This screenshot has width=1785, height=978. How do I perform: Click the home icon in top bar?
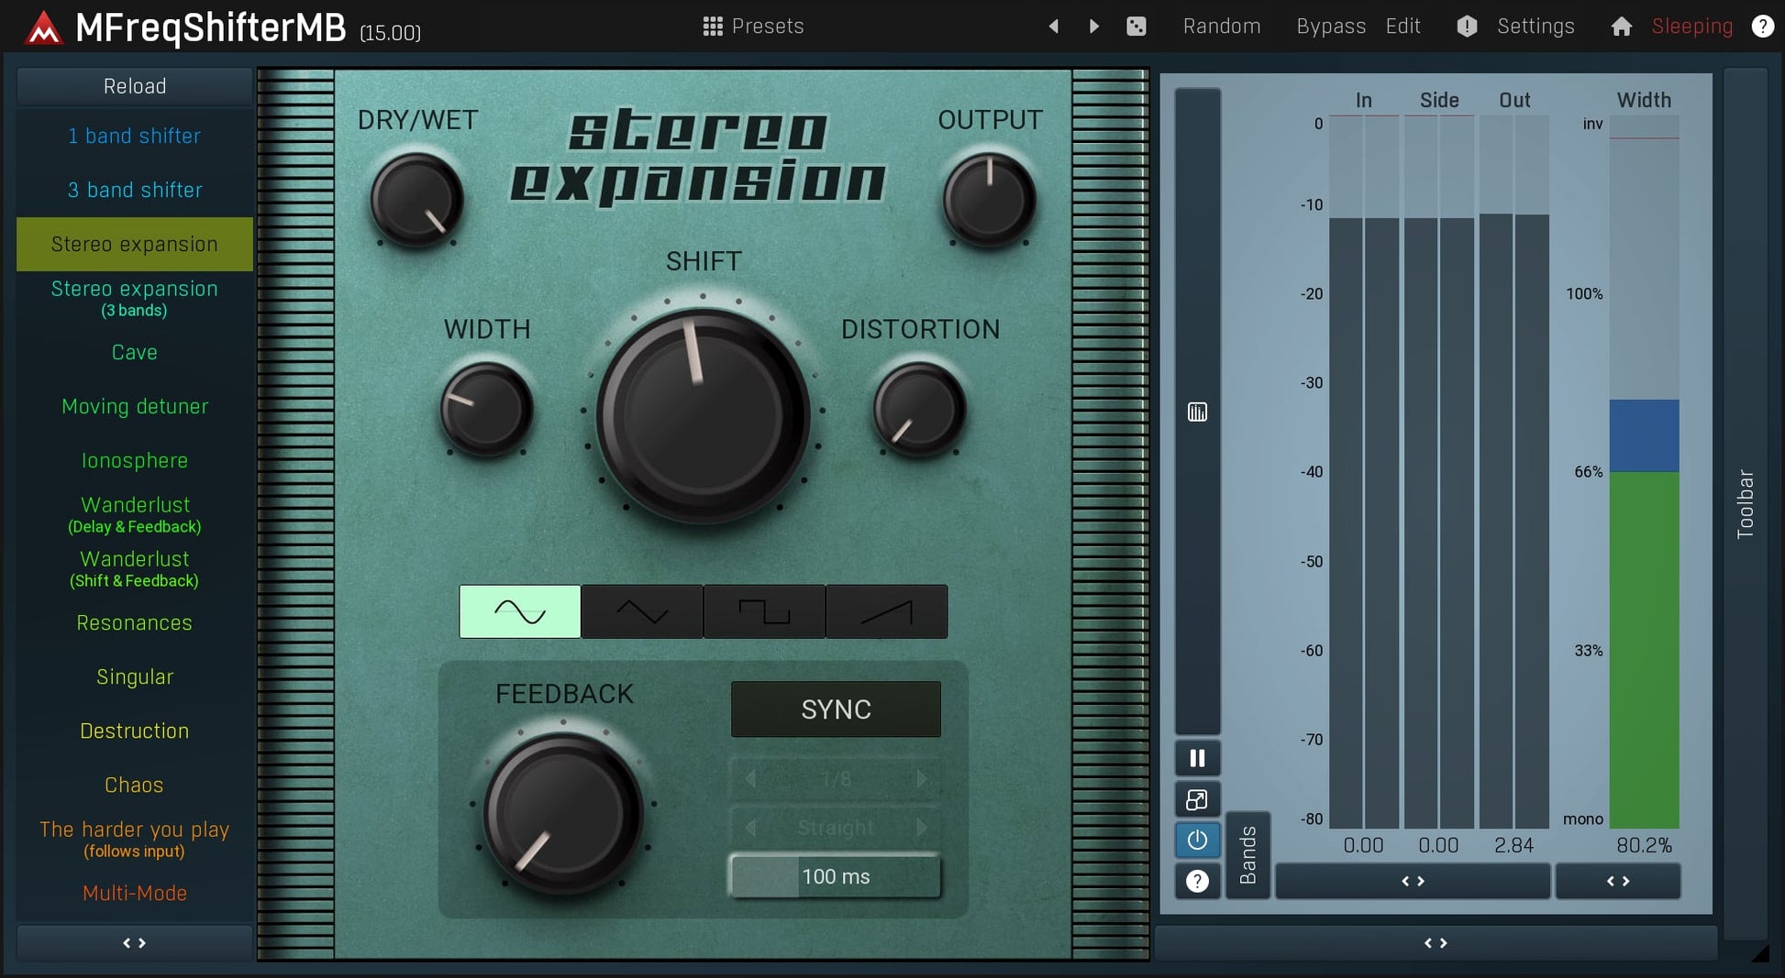click(1621, 27)
